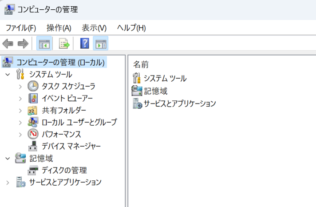Image resolution: width=316 pixels, height=207 pixels.
Task: Select デバイス マネージャー text in tree
Action: coord(71,146)
